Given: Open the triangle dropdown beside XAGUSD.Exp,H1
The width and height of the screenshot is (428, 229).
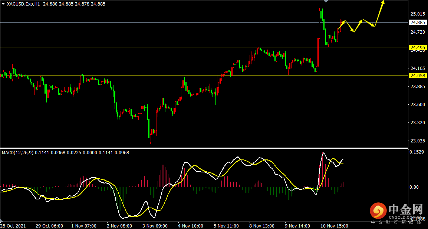Looking at the screenshot, I should (x=3, y=4).
